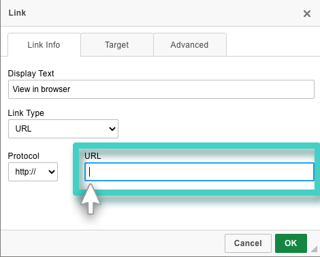Confirm with the green OK button
Viewport: 320px width, 257px height.
[291, 243]
